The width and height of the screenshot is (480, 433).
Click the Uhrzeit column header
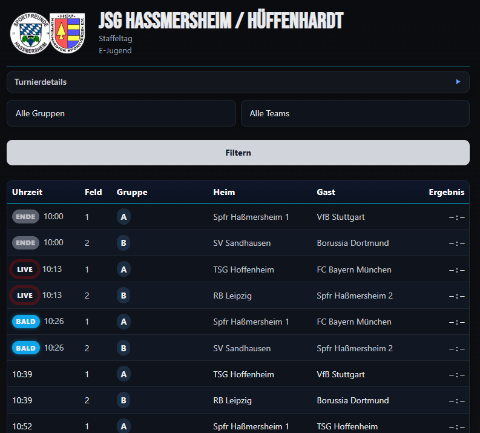pos(27,192)
